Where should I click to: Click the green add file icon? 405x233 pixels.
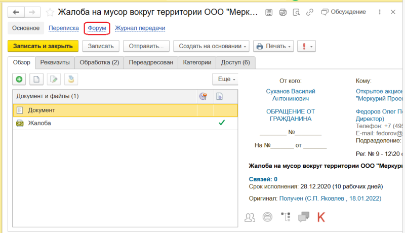point(19,79)
